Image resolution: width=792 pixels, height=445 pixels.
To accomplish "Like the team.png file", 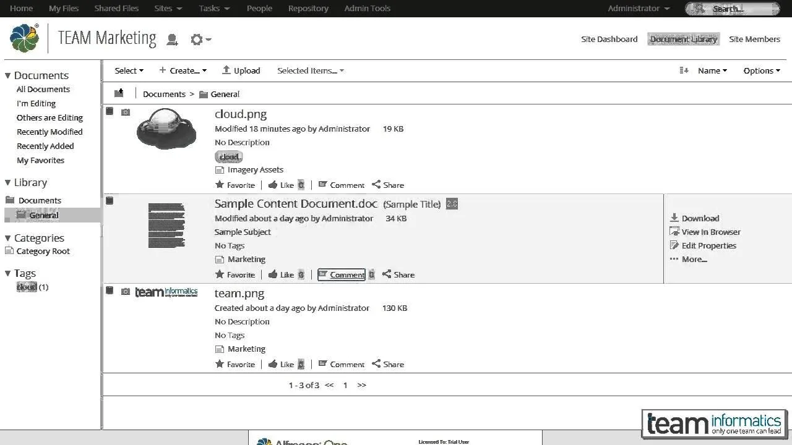I will point(281,364).
